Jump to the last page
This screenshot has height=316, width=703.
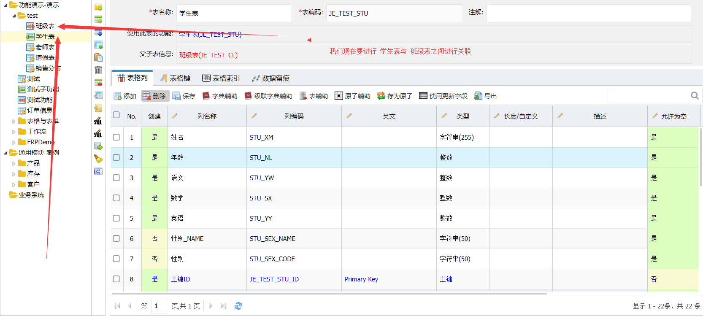223,306
